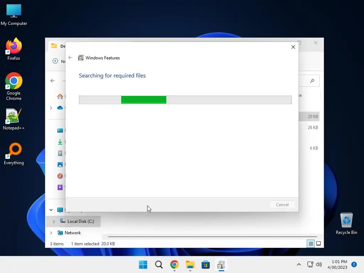This screenshot has width=364, height=273.
Task: Open the volume control
Action: click(x=319, y=264)
